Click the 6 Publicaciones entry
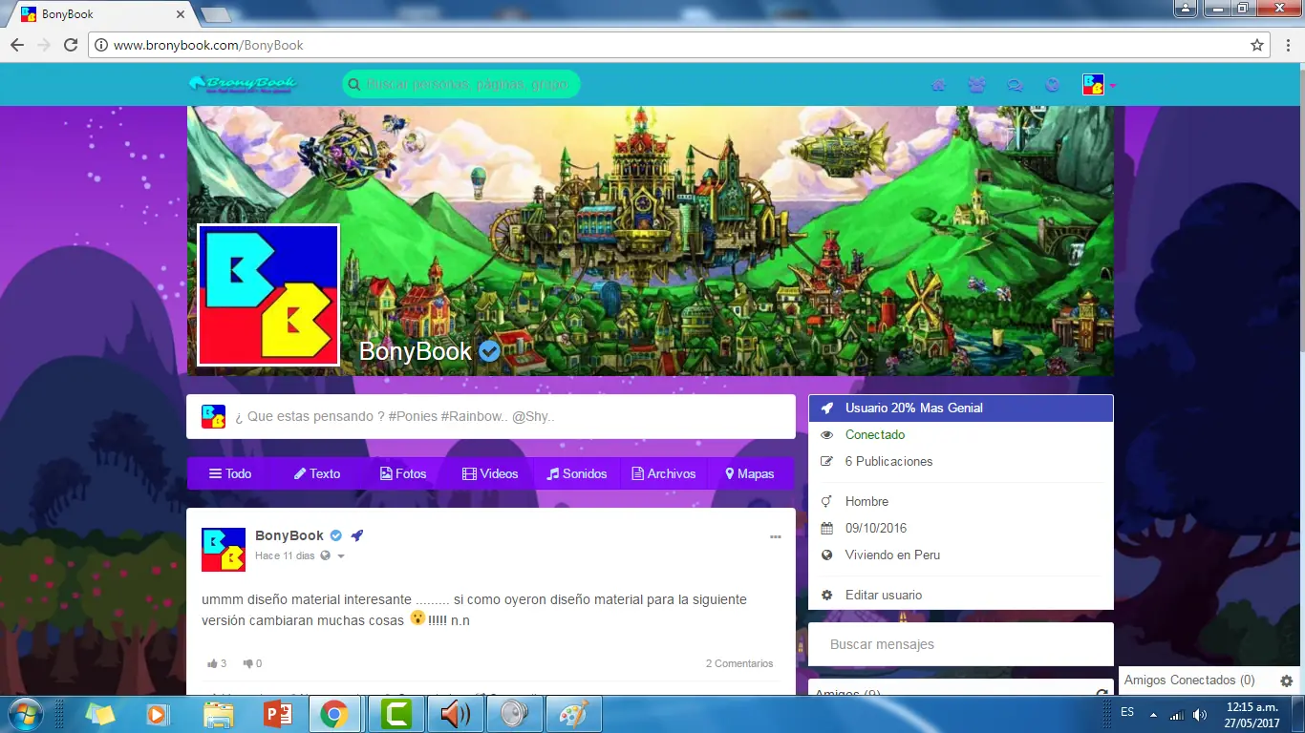Screen dimensions: 1305x733 pyautogui.click(x=888, y=461)
